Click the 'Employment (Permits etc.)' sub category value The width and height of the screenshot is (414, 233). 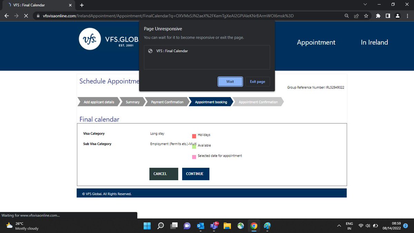(173, 144)
